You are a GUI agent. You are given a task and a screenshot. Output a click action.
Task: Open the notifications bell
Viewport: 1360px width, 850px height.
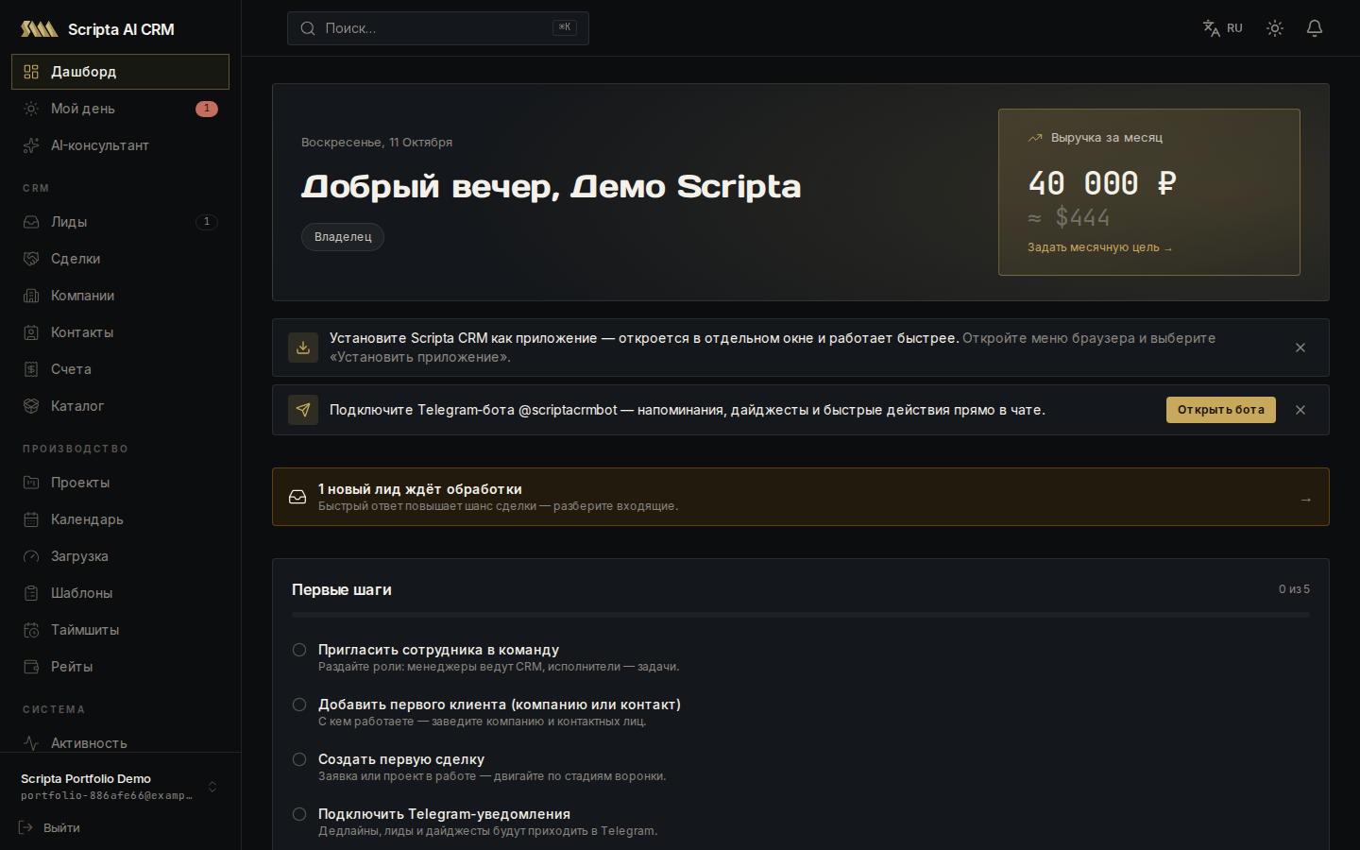(1315, 28)
